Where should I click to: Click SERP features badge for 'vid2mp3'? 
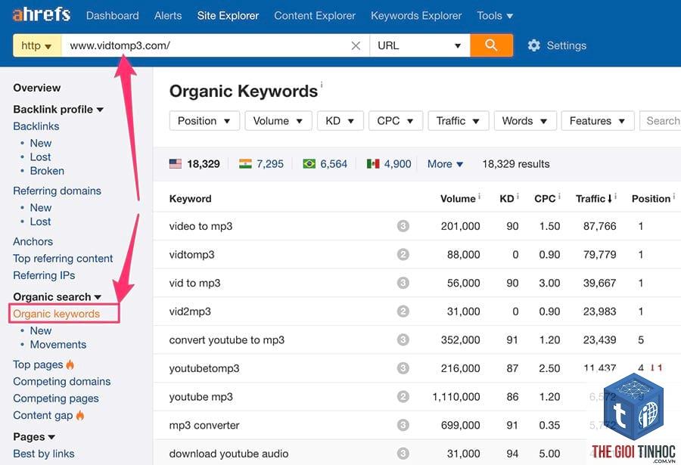coord(403,312)
